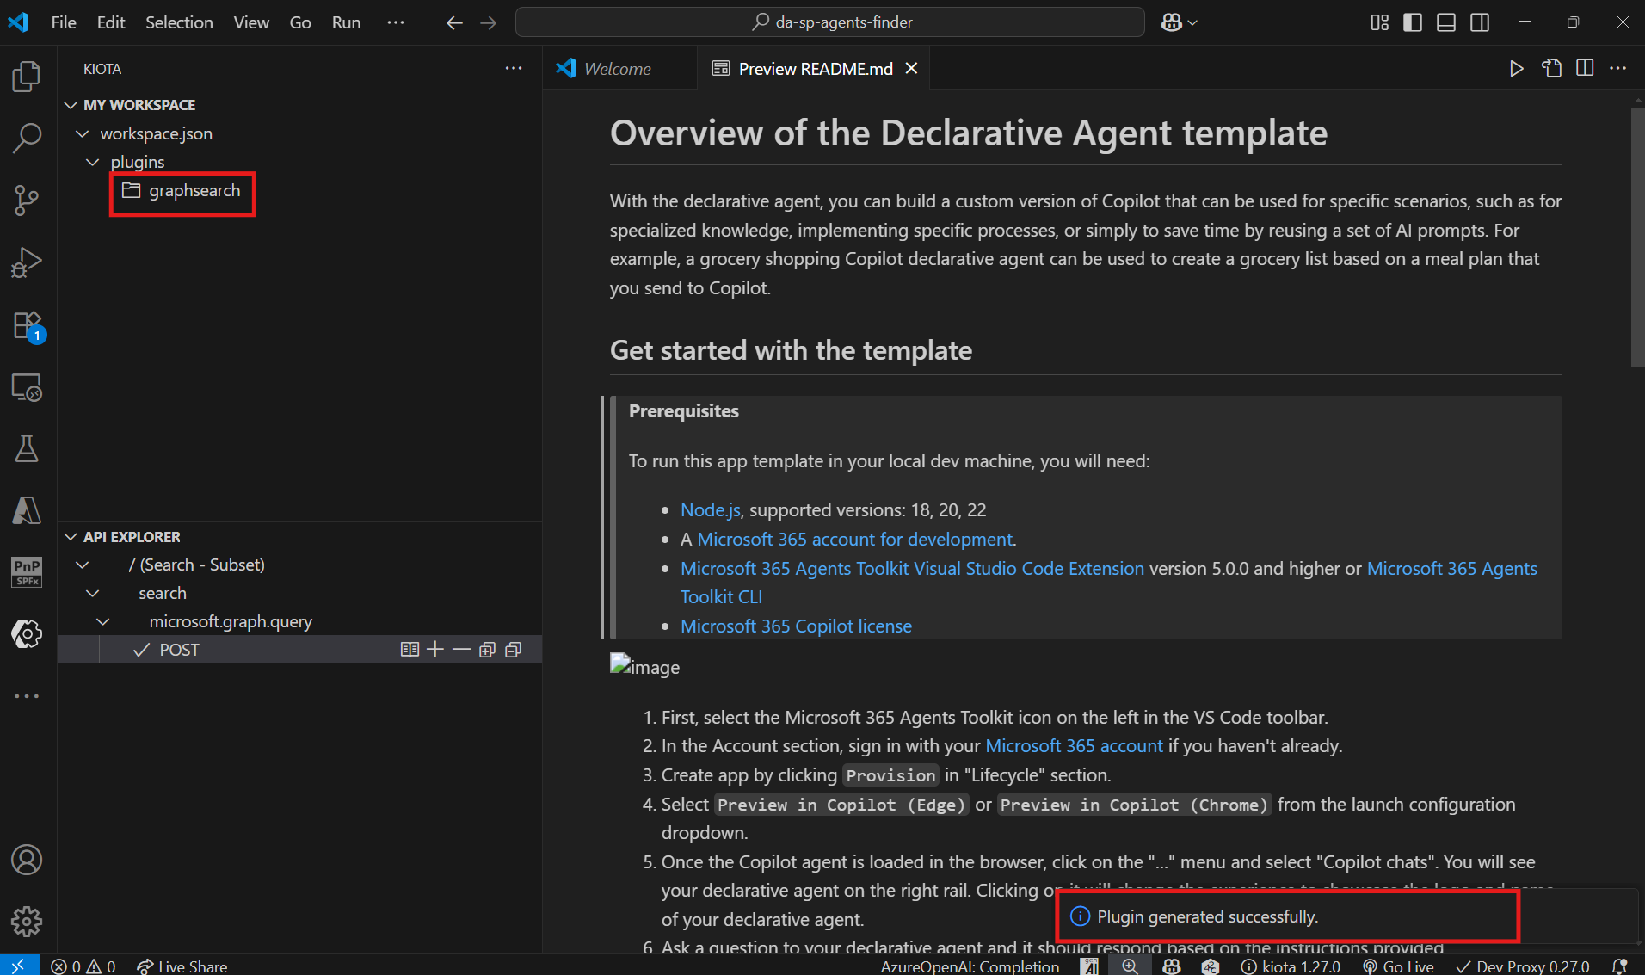Open documentation for the POST endpoint
Image resolution: width=1645 pixels, height=975 pixels.
[410, 650]
